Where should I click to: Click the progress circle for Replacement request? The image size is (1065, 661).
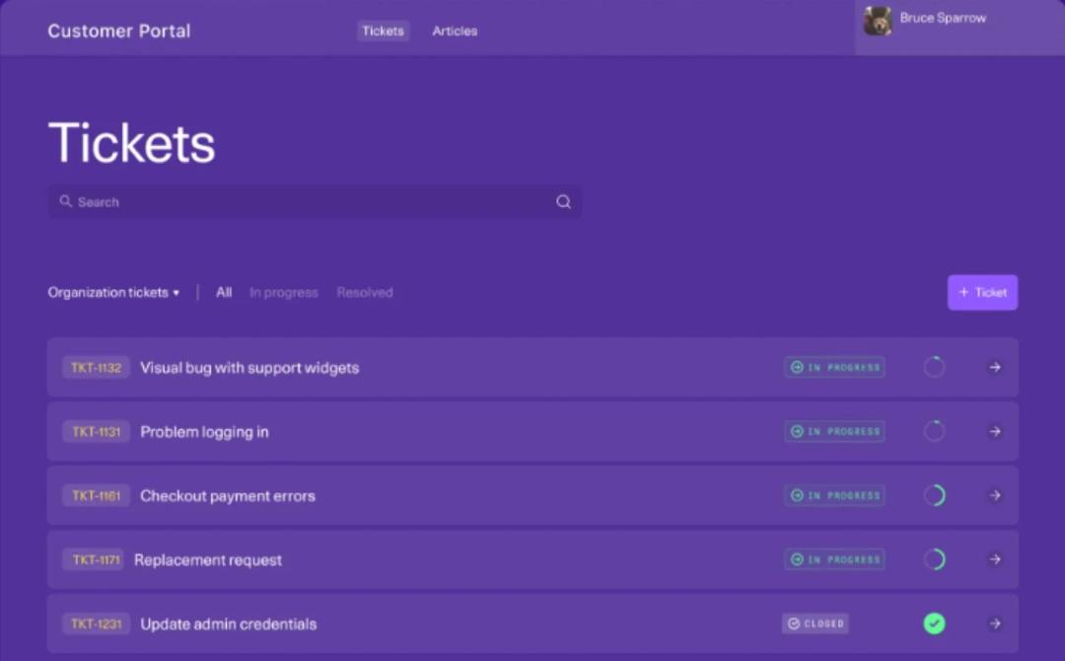coord(934,559)
